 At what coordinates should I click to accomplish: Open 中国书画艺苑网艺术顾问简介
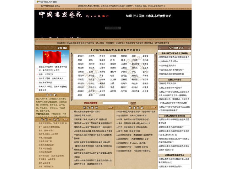(x=171, y=70)
